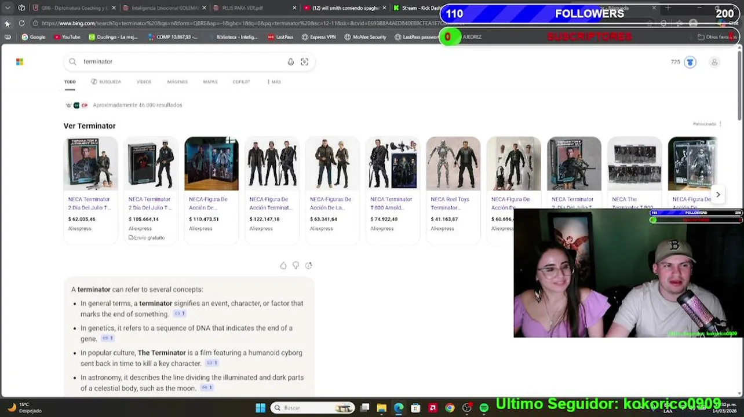The width and height of the screenshot is (744, 417).
Task: Open the Bing Rewards medal icon
Action: point(690,62)
